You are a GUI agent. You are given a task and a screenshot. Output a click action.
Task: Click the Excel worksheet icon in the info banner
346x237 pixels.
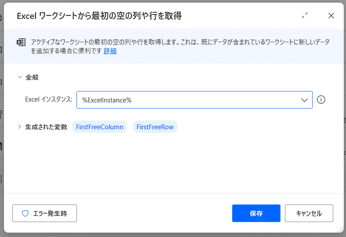(21, 42)
